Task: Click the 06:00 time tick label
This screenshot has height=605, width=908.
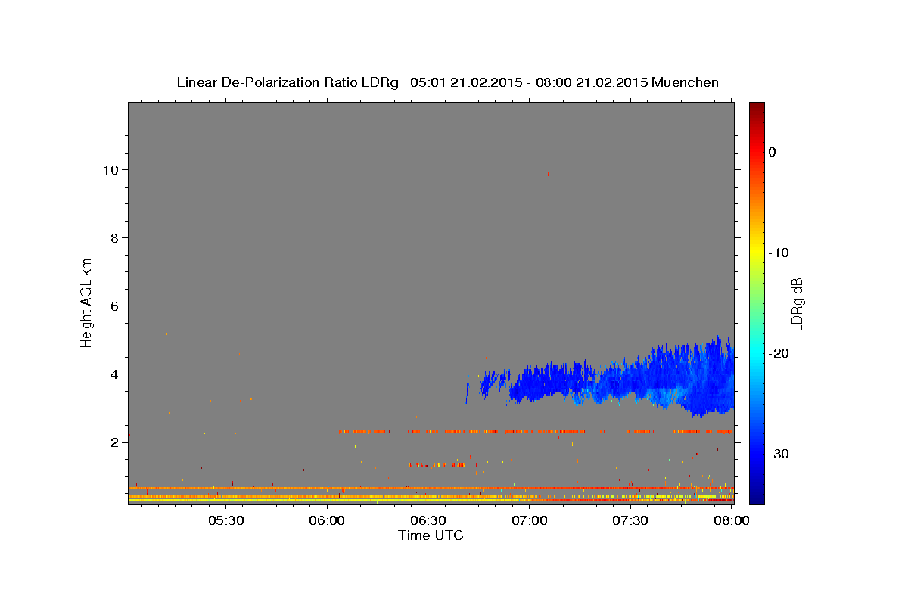Action: pyautogui.click(x=327, y=521)
